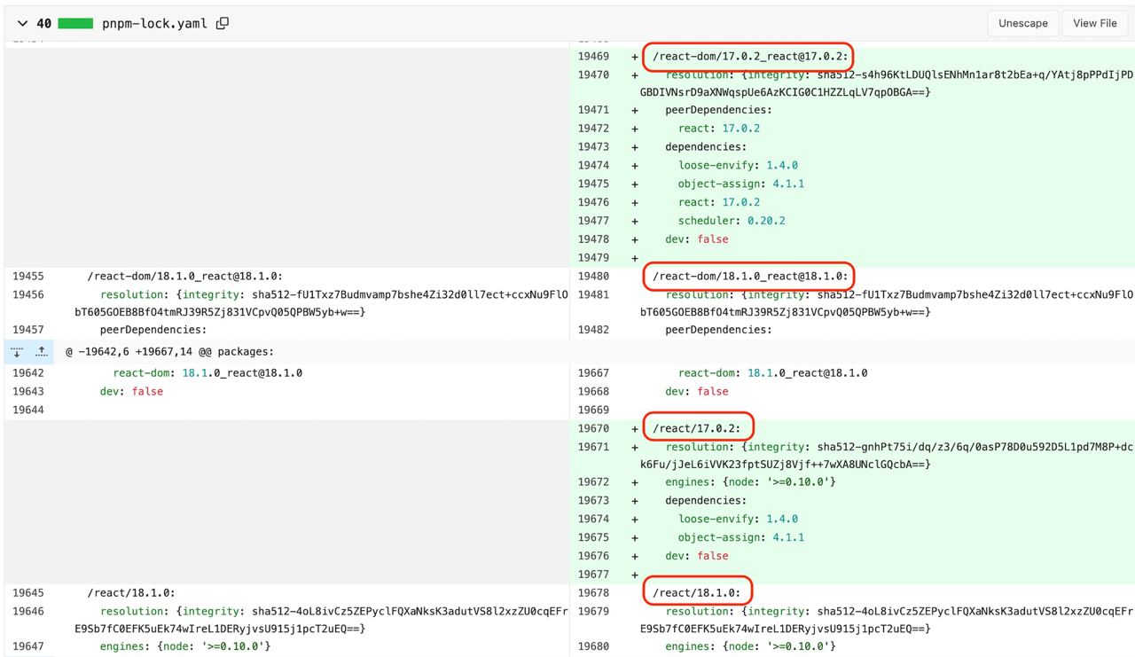Screen dimensions: 1135x657
Task: Expand hidden lines upward in diff
Action: (41, 351)
